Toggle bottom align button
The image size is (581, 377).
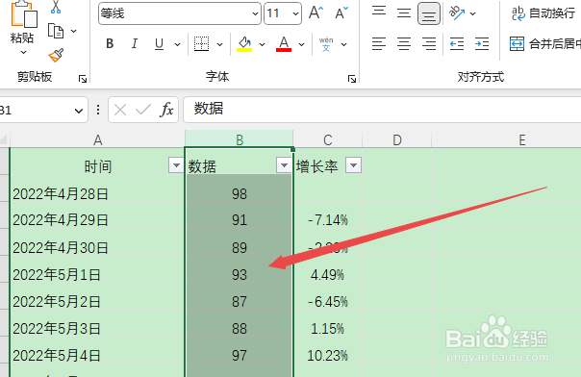click(429, 13)
